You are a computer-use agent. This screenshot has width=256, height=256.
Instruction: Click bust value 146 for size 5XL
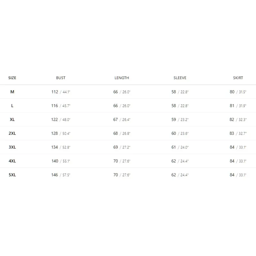[x=54, y=175]
